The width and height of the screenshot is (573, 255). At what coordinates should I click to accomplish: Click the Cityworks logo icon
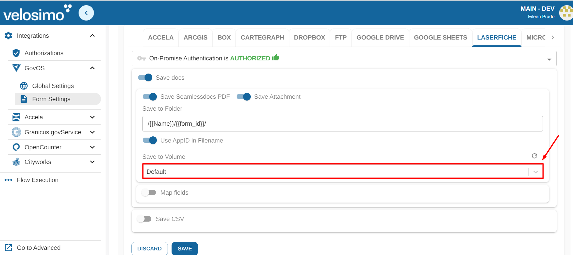(x=16, y=162)
